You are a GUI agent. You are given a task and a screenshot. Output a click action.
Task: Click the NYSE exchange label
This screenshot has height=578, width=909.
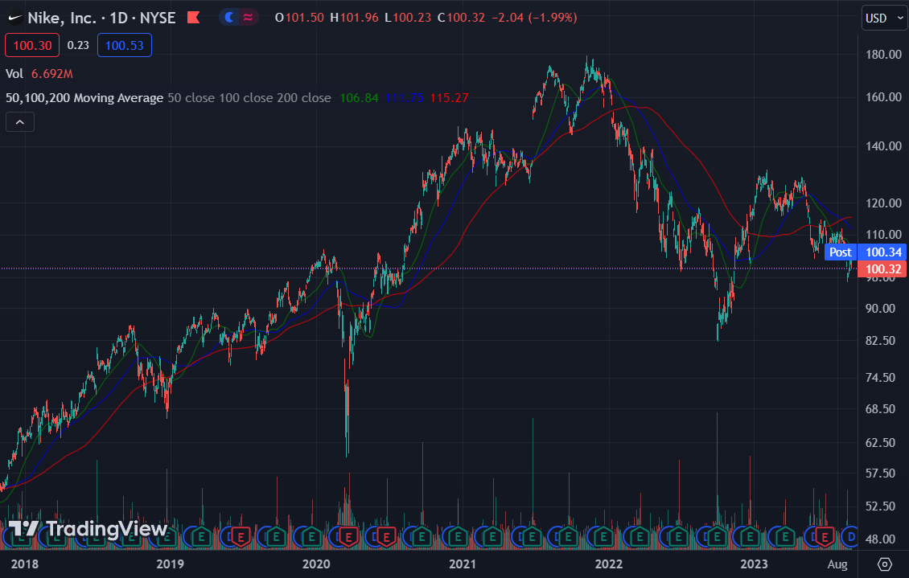click(158, 18)
